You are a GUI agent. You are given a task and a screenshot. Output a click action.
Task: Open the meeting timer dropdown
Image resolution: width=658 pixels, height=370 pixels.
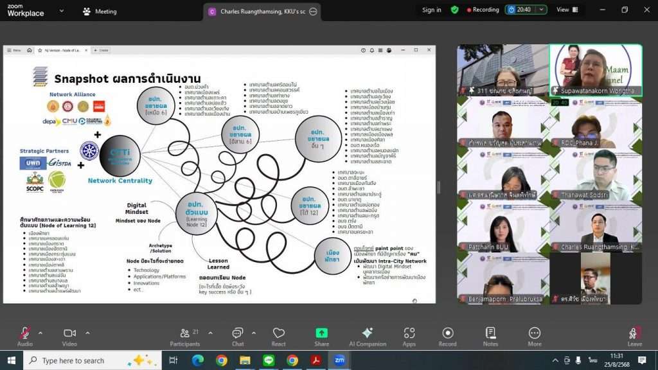click(541, 10)
